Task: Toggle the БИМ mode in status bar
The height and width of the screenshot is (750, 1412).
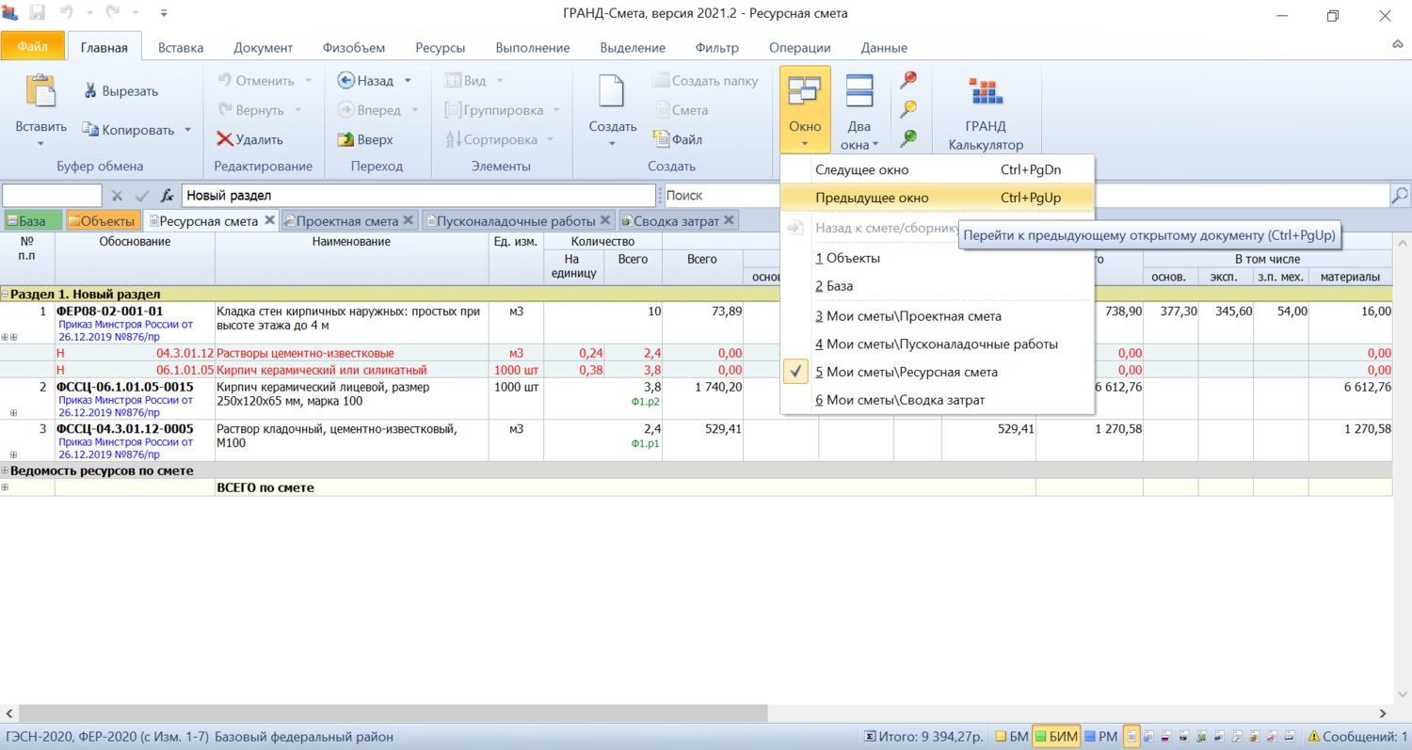Action: pos(1055,737)
